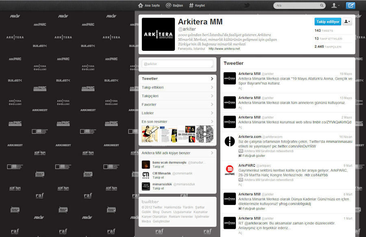This screenshot has height=237, width=366.
Task: Show photo in 8 Mart tweet
Action: [x=252, y=209]
